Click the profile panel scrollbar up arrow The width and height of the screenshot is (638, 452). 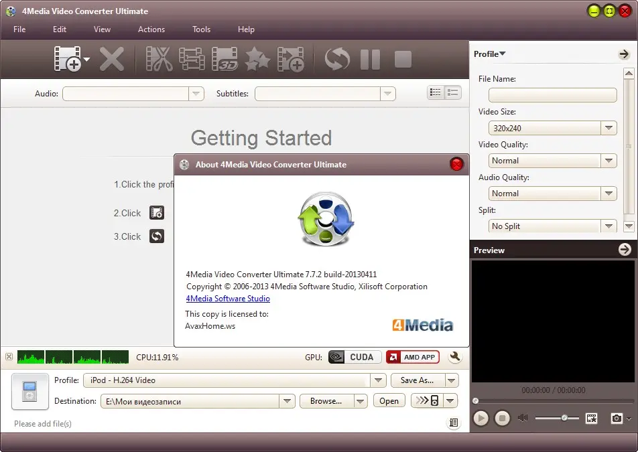629,73
